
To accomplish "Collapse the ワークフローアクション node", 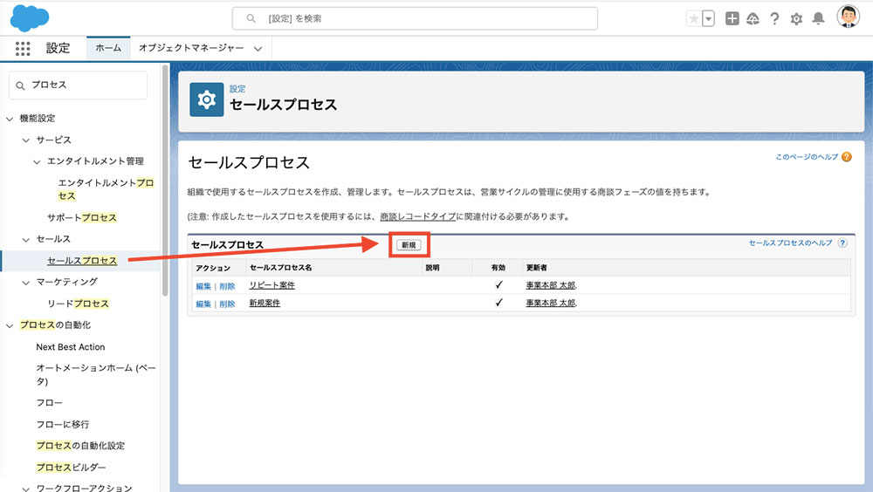I will click(25, 489).
